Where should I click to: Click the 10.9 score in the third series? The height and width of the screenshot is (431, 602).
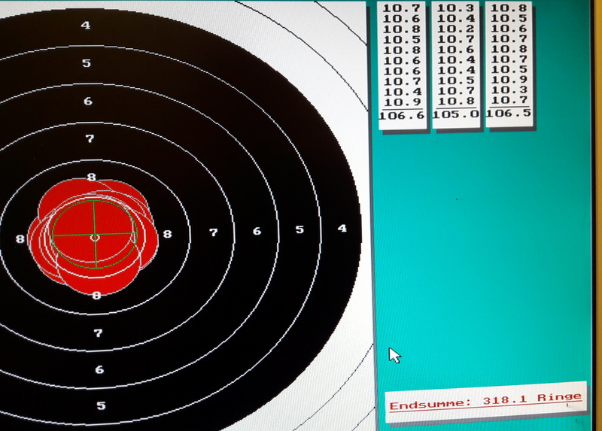[509, 80]
